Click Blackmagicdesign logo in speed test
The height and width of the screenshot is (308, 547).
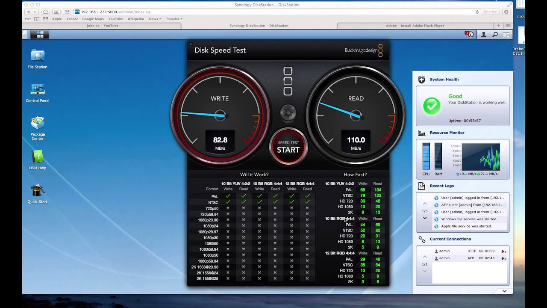click(x=364, y=50)
